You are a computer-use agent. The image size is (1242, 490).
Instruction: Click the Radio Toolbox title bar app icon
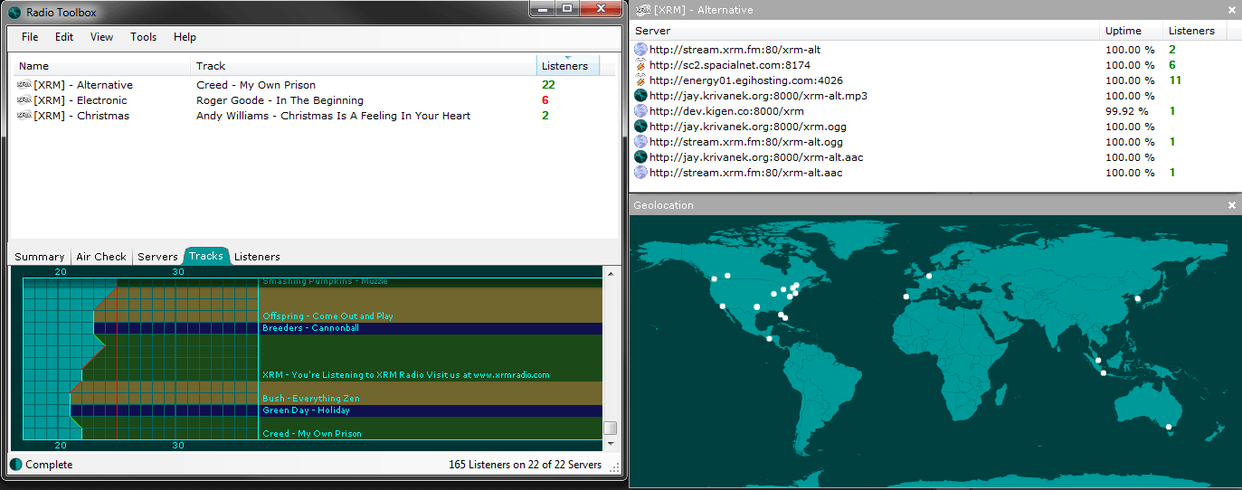(x=14, y=13)
